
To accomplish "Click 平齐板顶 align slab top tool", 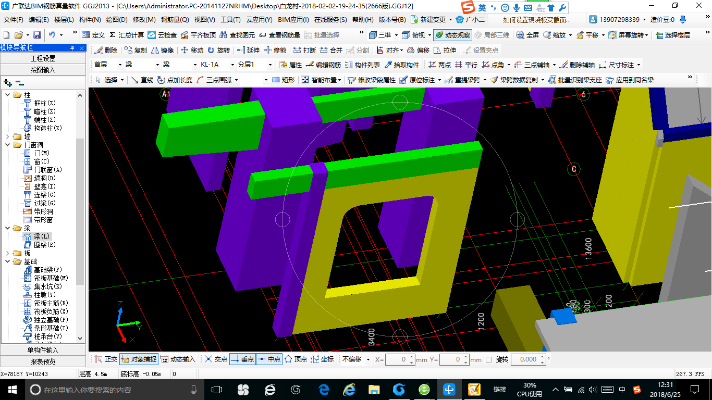I will pos(198,35).
